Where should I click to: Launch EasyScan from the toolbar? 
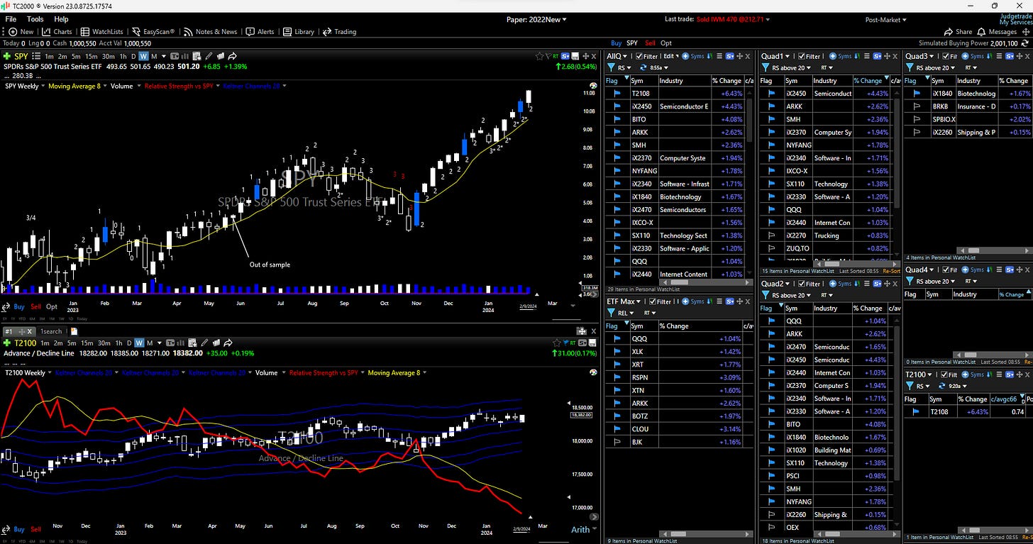(153, 32)
